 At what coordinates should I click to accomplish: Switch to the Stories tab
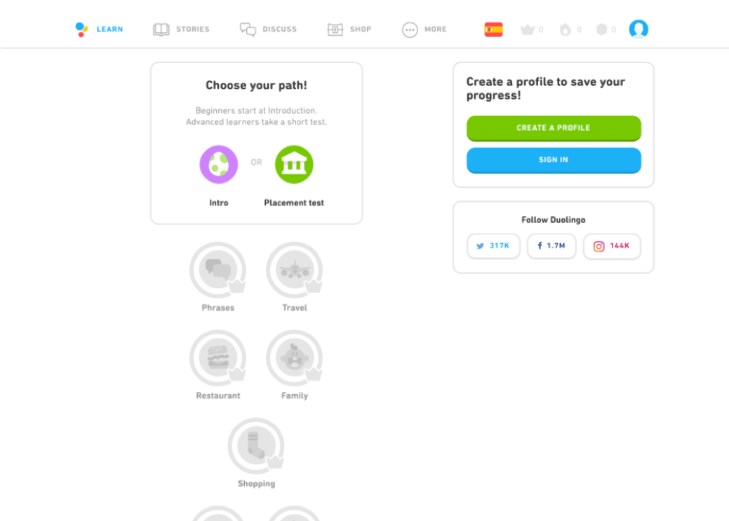[181, 29]
